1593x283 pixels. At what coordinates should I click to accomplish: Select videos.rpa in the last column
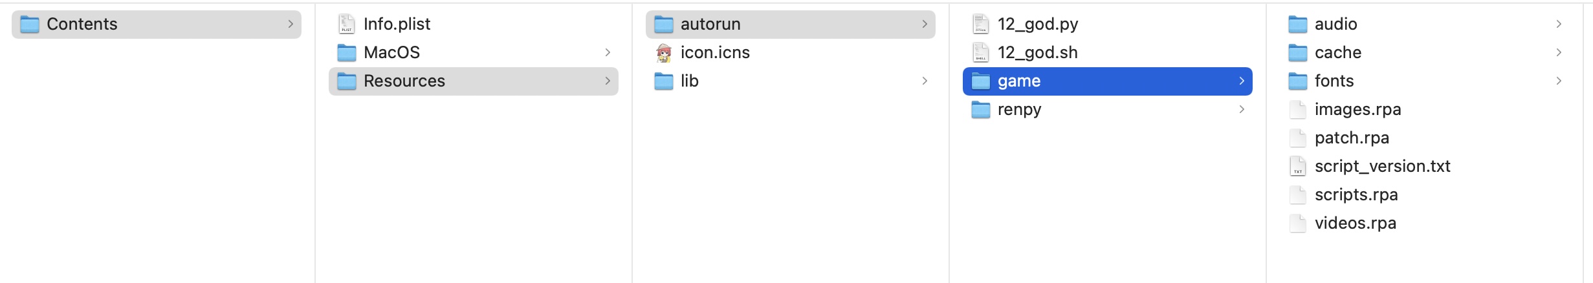[1355, 224]
